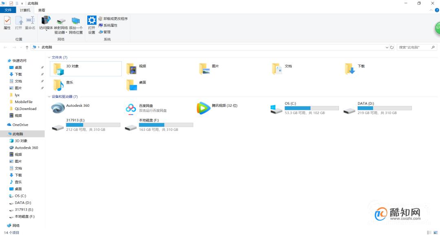This screenshot has width=440, height=236.
Task: Switch to the 计算机 ribbon tab
Action: [x=25, y=10]
